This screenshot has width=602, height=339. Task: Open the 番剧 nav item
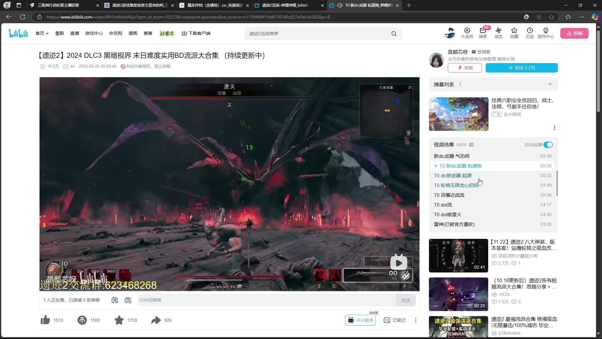point(60,33)
